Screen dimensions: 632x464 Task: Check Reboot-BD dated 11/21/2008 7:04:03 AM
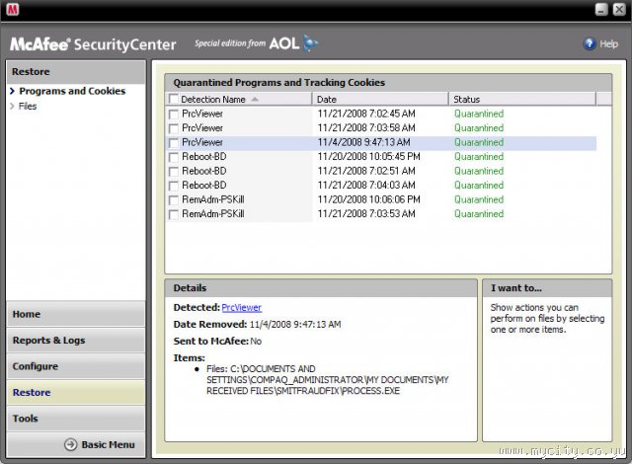click(174, 186)
